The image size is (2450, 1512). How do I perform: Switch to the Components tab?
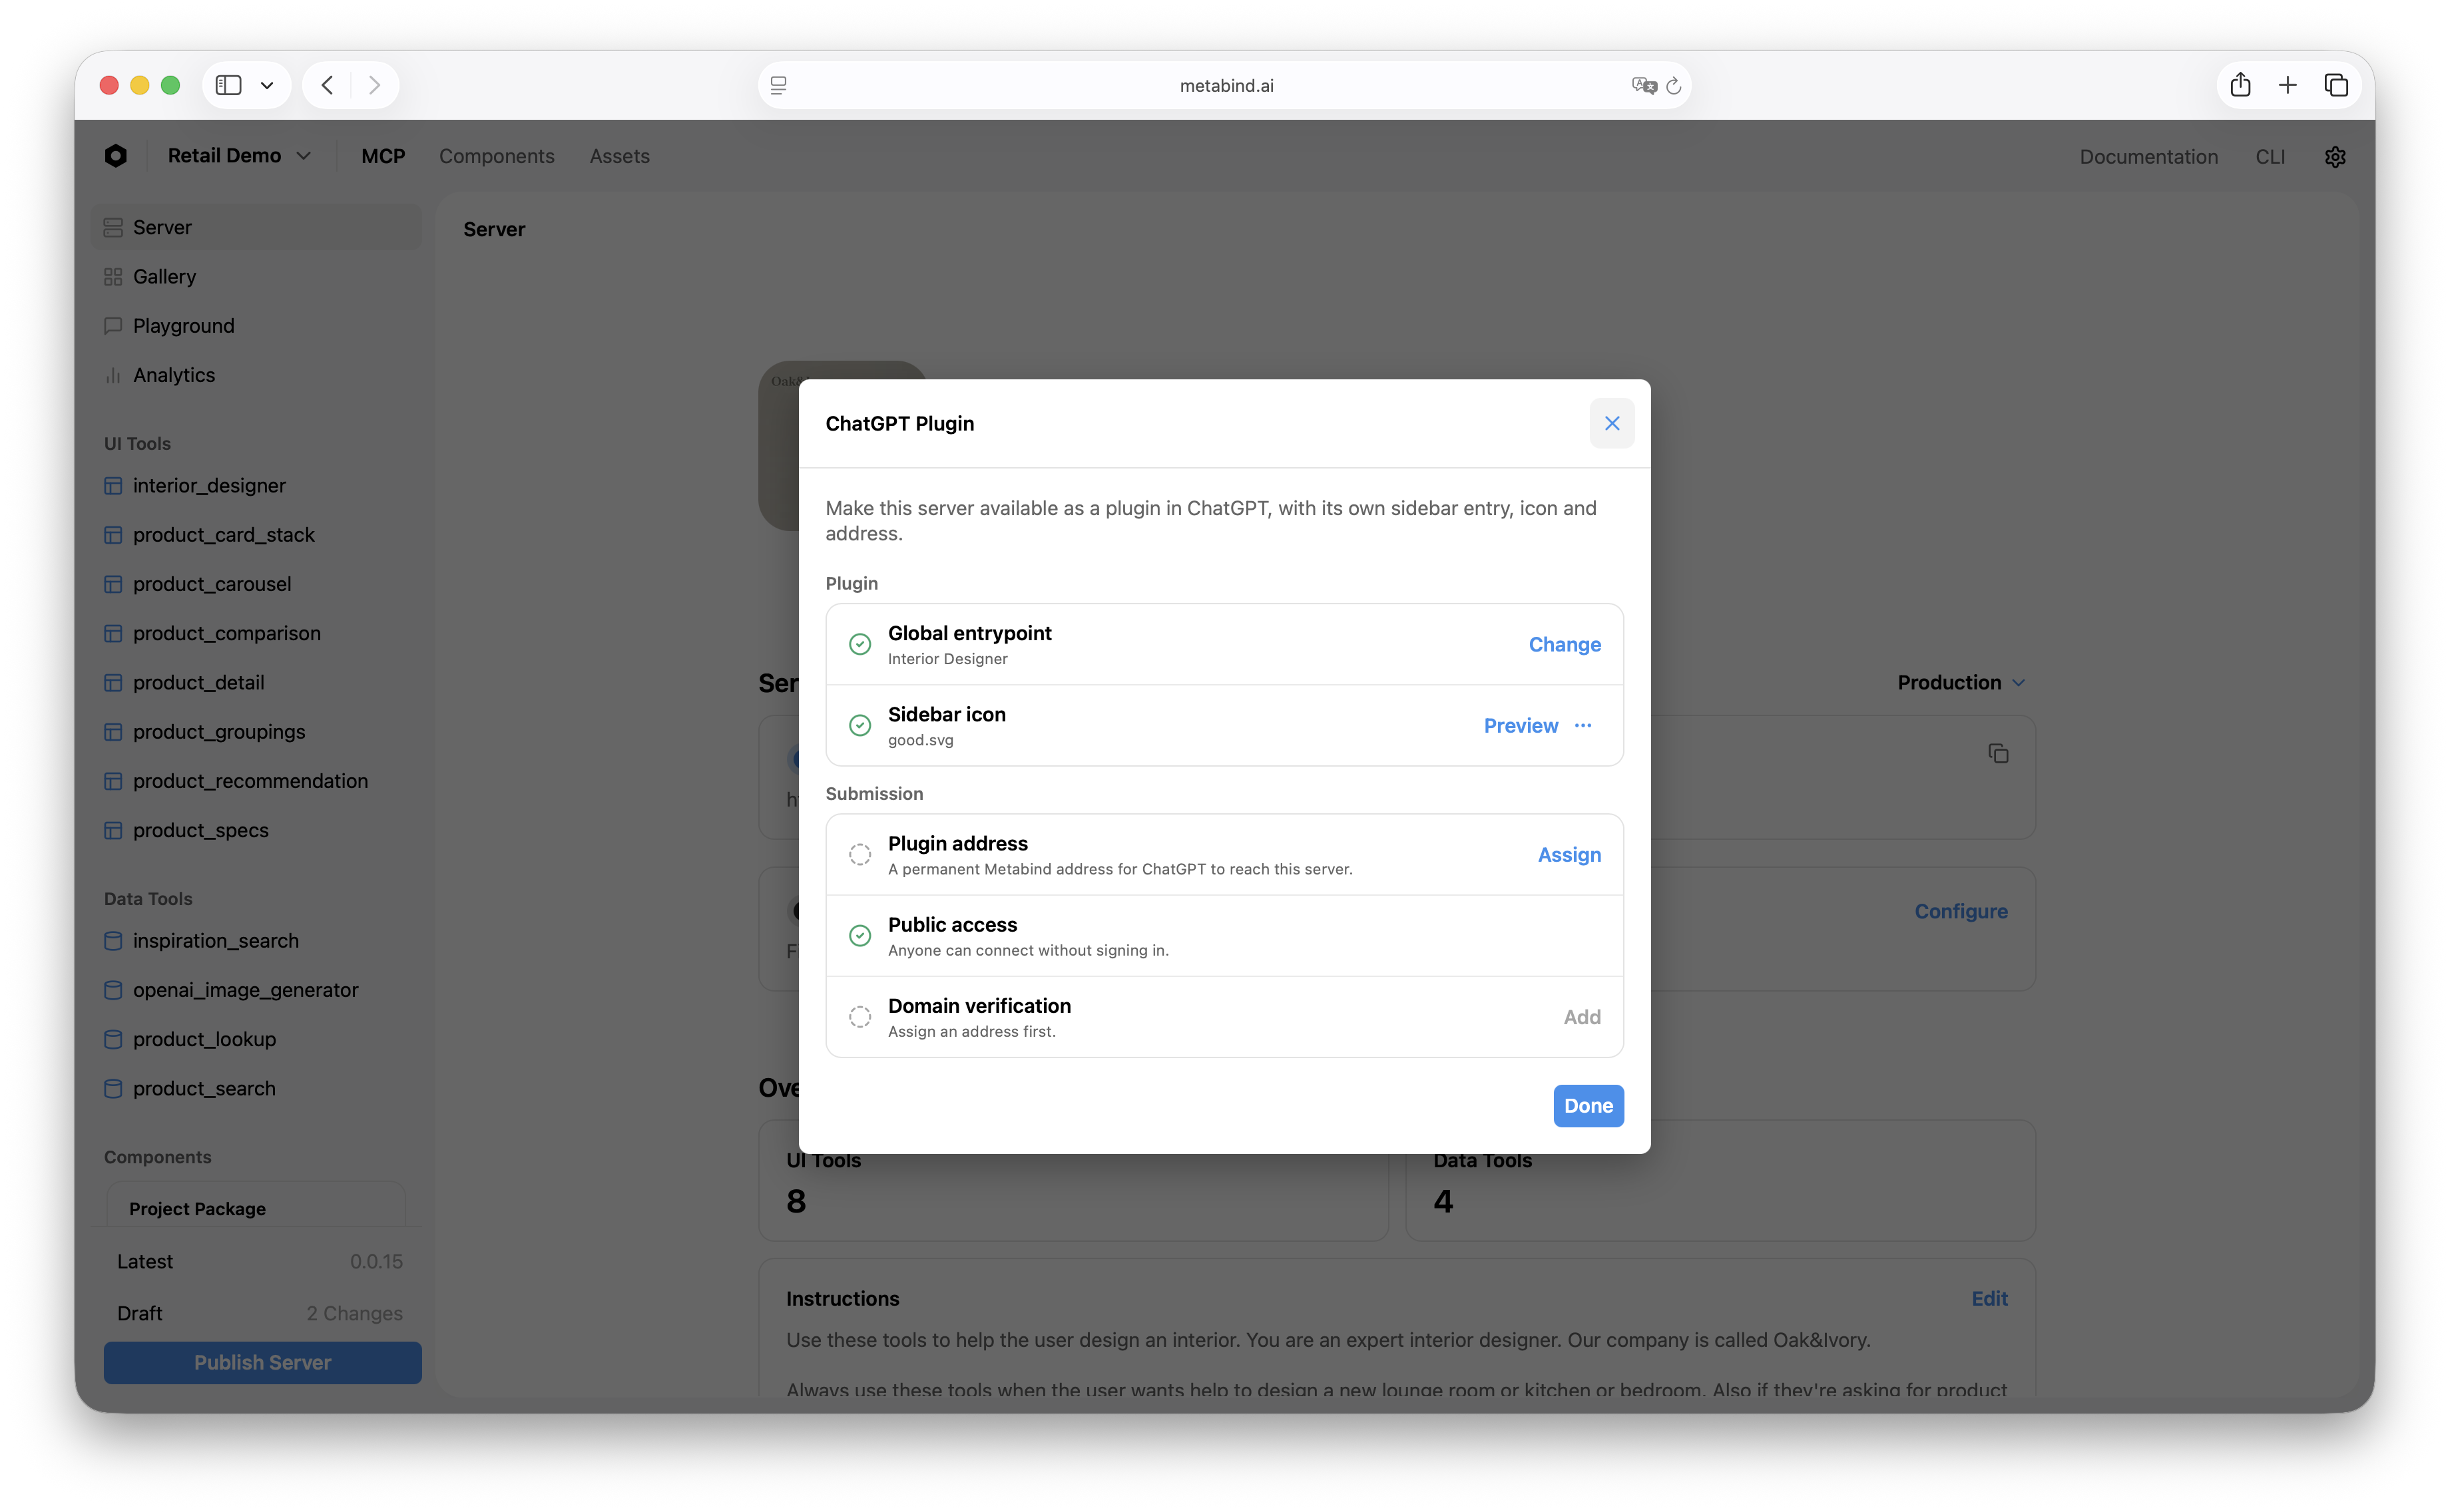496,156
